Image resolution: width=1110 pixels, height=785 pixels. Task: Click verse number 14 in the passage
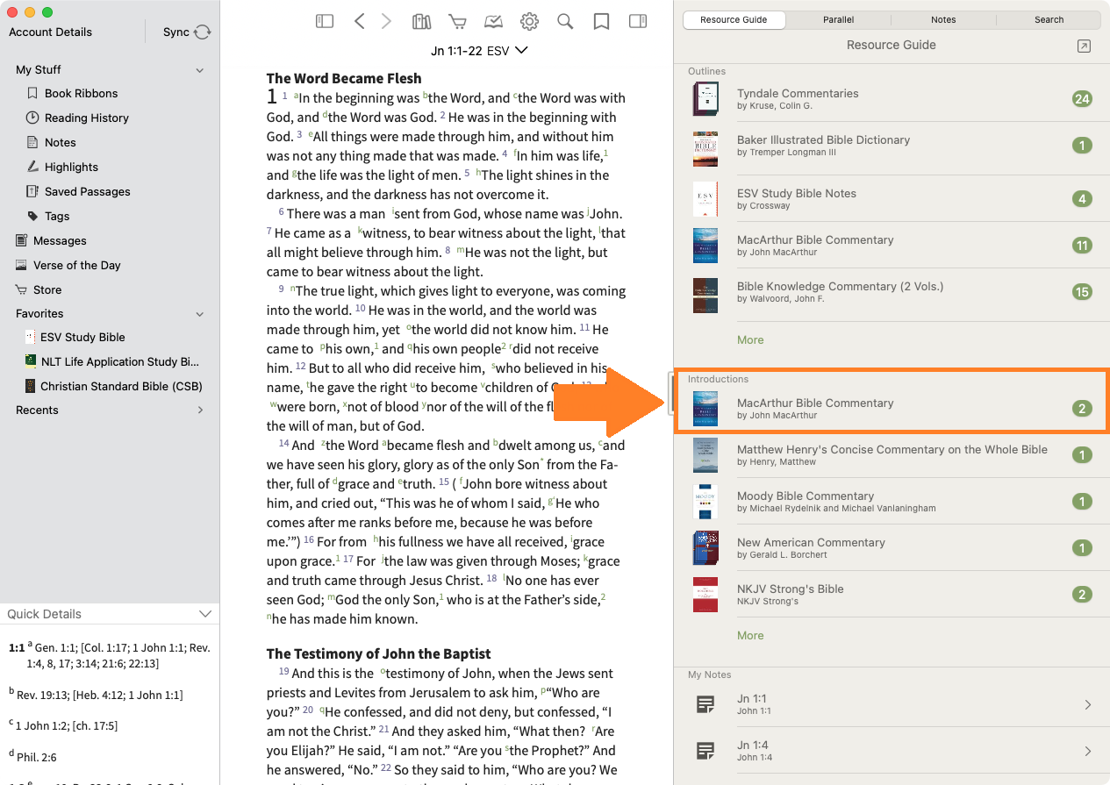tap(283, 444)
